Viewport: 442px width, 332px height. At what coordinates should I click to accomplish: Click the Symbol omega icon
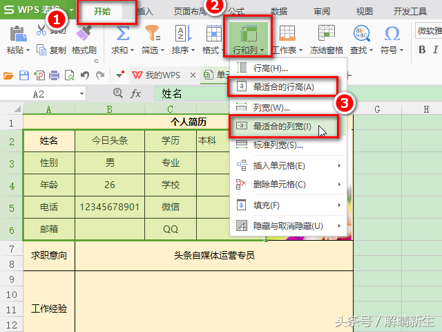[392, 33]
